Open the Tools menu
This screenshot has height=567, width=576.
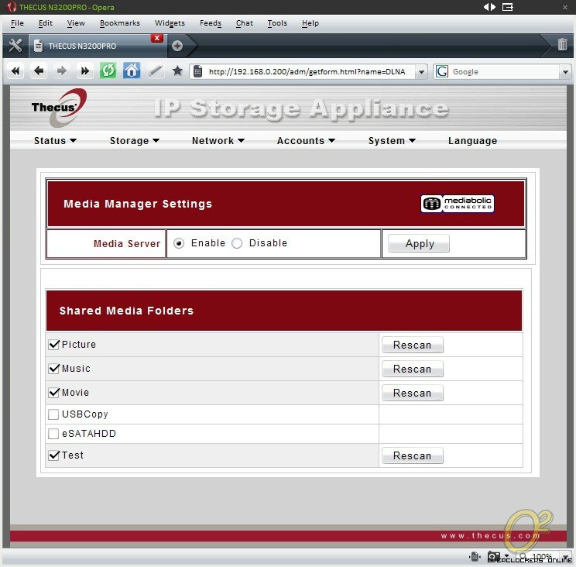(277, 23)
